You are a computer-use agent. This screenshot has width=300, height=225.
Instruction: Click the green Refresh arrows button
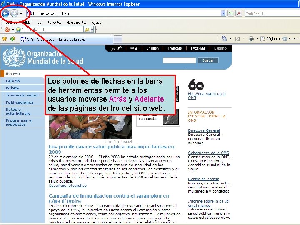231,13
